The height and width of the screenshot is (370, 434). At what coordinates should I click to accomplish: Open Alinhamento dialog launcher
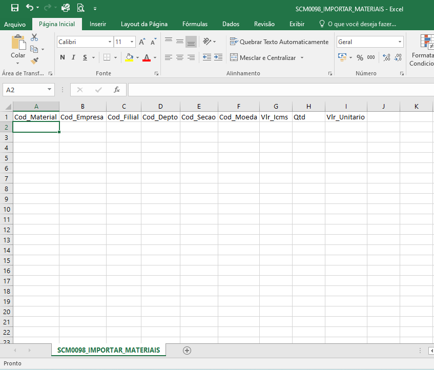[330, 74]
